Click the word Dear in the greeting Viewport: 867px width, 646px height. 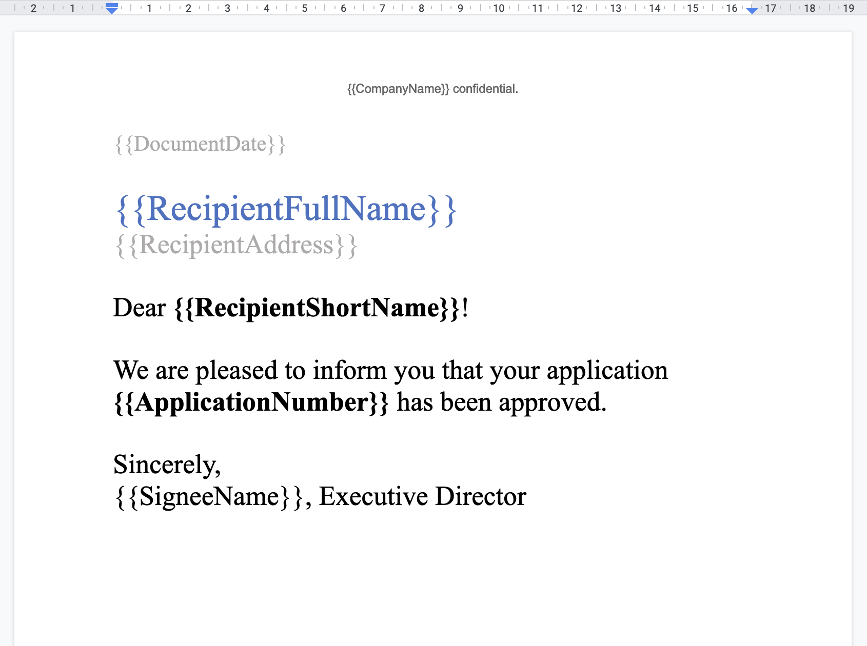pyautogui.click(x=139, y=308)
